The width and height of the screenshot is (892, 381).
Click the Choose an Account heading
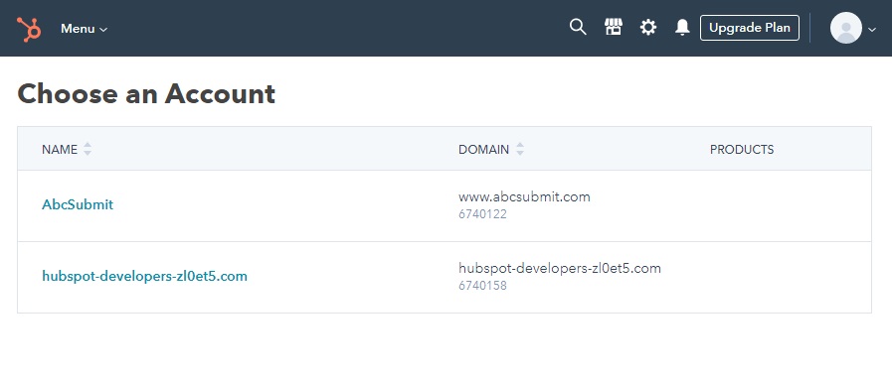coord(146,93)
